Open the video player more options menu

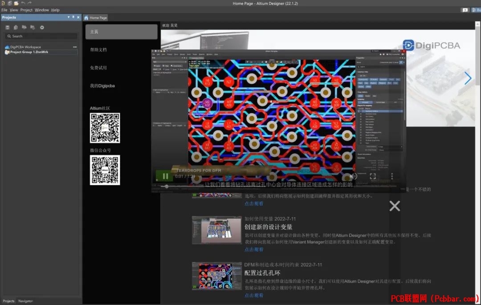click(392, 176)
